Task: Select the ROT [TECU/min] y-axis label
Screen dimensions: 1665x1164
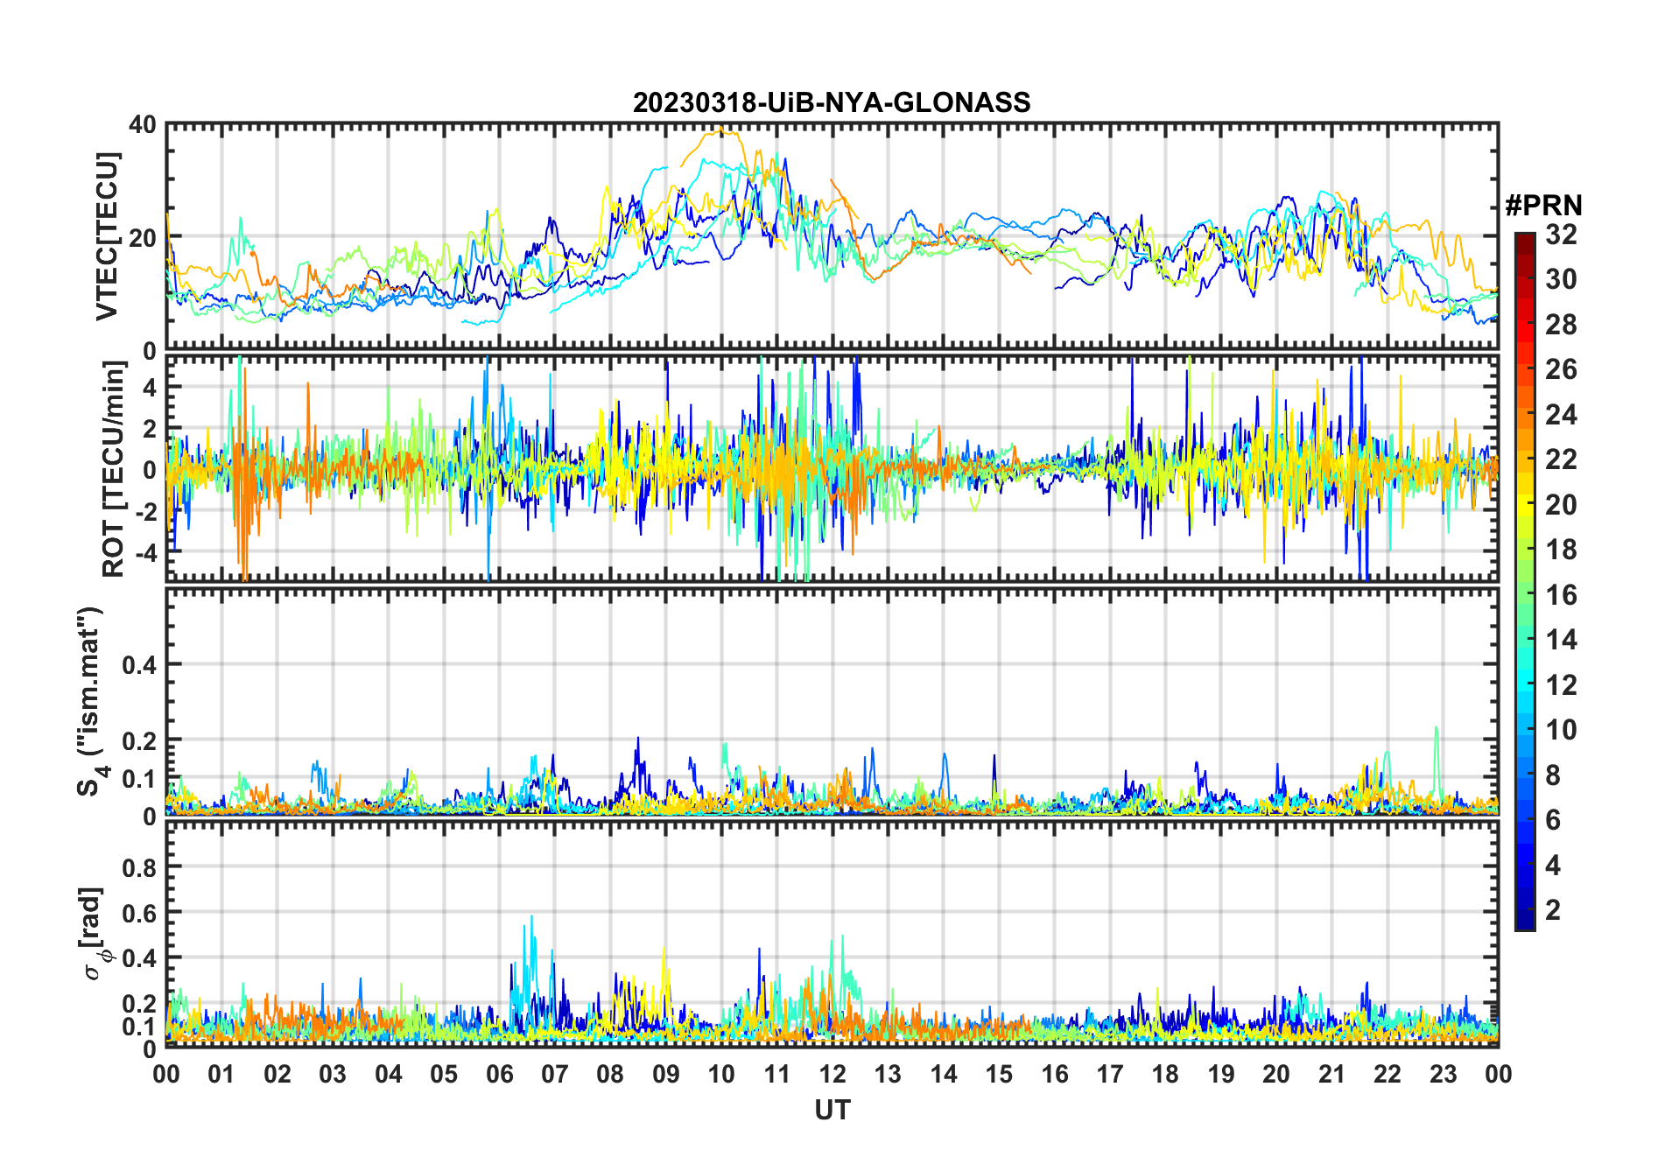Action: coord(114,469)
